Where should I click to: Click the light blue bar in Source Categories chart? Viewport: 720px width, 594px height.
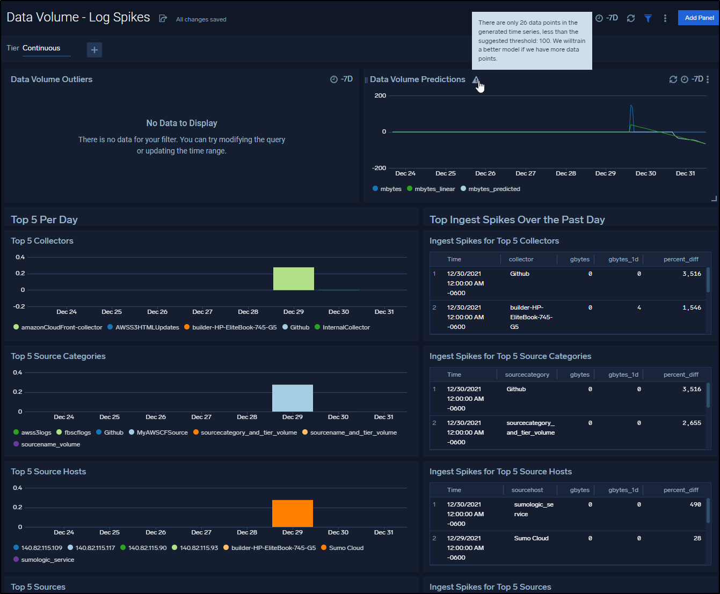[293, 398]
